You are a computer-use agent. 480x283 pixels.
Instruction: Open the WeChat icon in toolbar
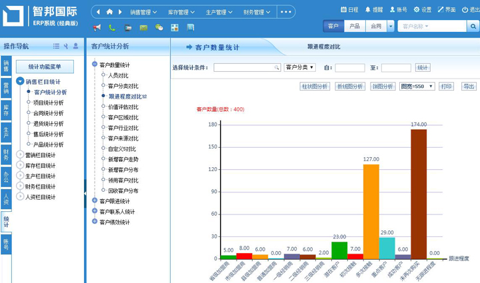(159, 27)
